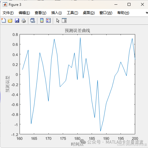Click the MATLAB logo in title bar

[5, 4]
